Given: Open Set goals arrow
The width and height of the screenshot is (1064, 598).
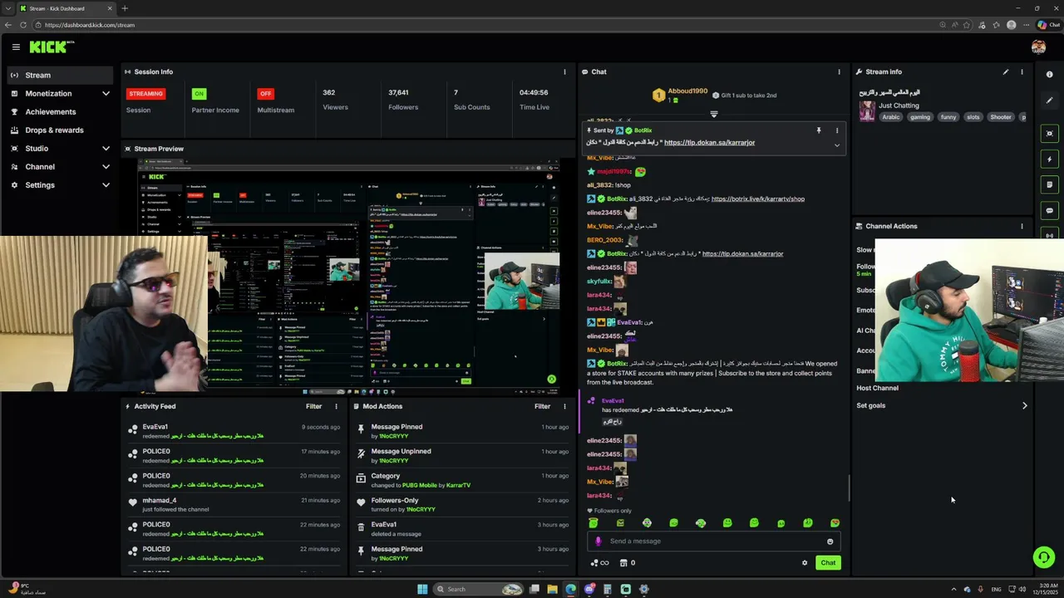Looking at the screenshot, I should (x=1024, y=405).
